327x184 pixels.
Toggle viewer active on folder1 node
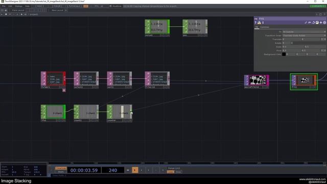point(64,87)
